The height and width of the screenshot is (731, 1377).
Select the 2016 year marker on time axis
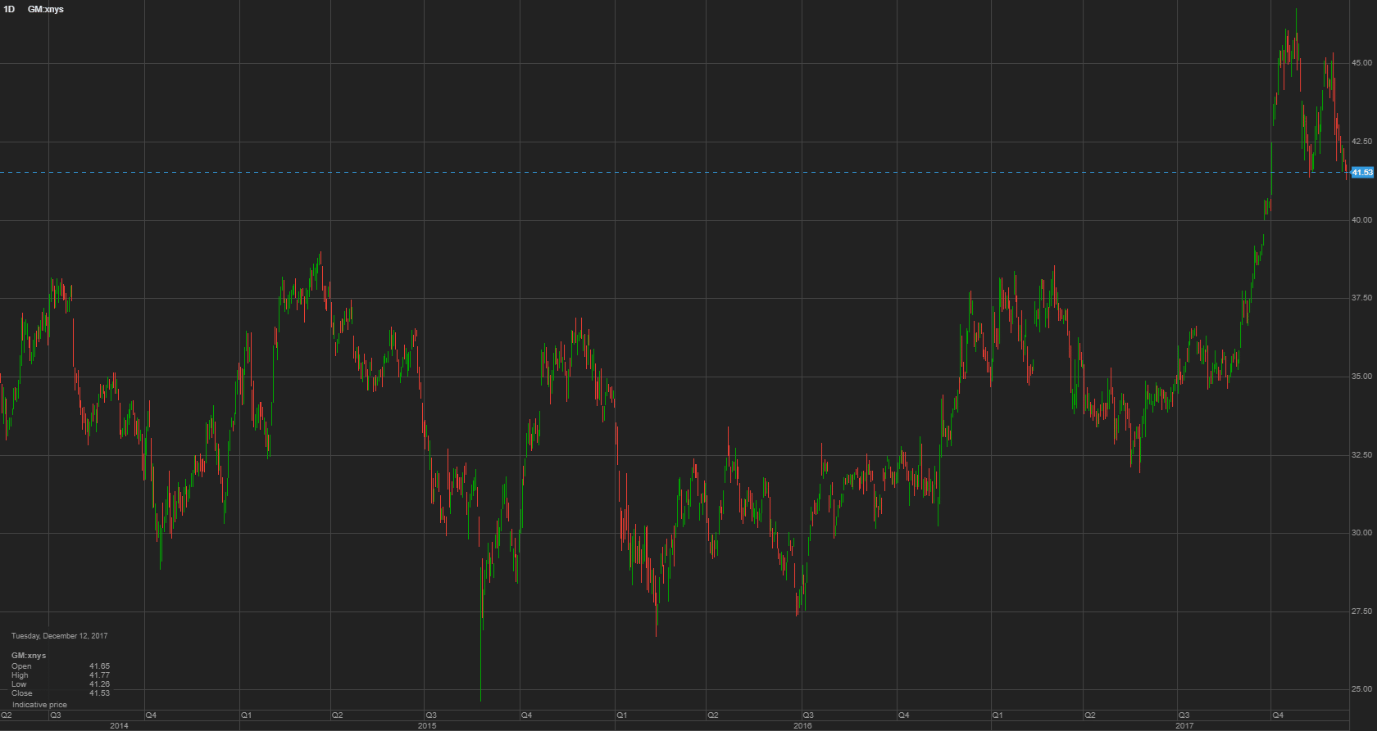[x=802, y=726]
